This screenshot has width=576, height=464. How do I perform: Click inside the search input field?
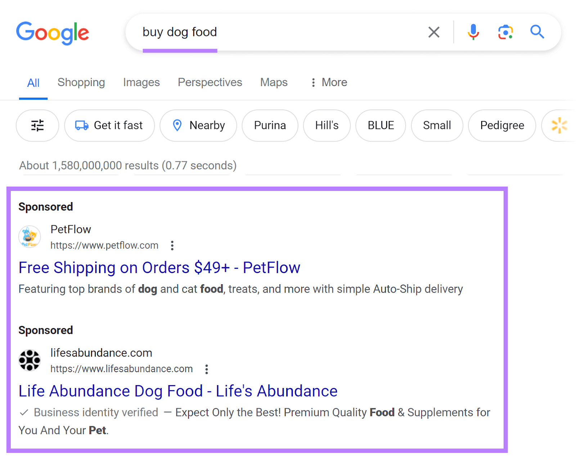(x=252, y=32)
